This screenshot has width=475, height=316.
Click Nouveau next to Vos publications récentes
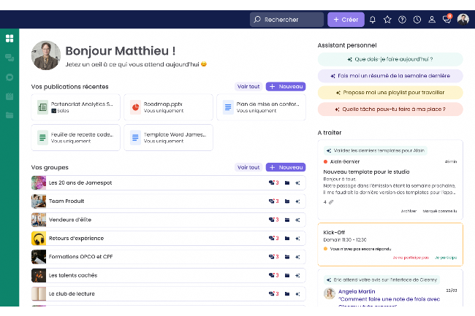point(285,87)
